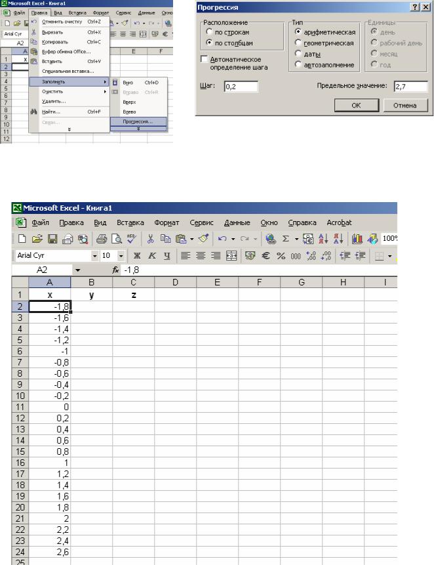Click fx insert function button

pos(115,270)
